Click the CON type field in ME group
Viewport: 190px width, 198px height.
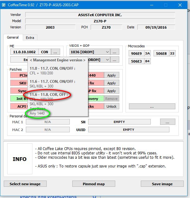coord(45,52)
